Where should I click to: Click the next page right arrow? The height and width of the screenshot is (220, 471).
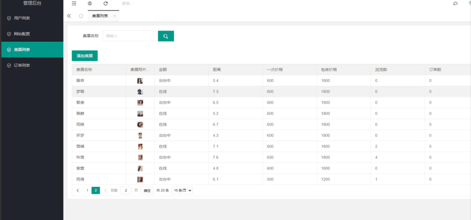pos(105,190)
